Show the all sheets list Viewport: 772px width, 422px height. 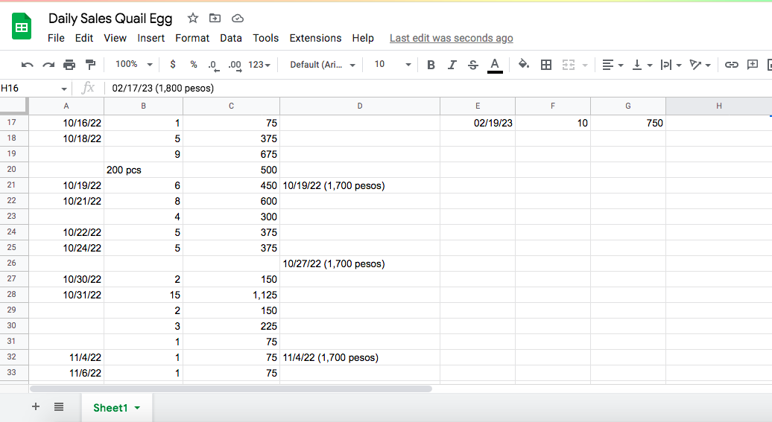[59, 407]
